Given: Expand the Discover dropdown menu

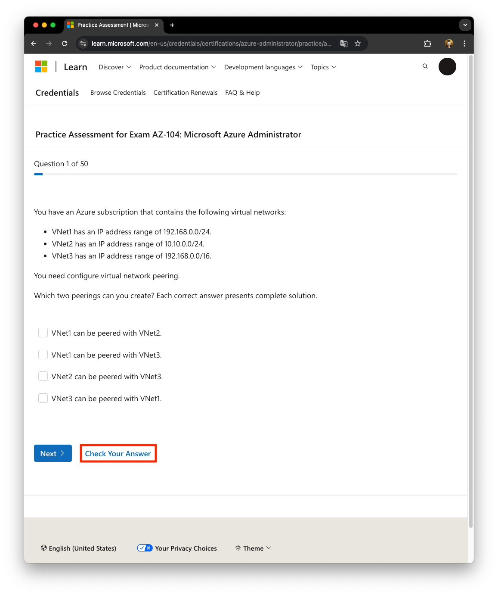Looking at the screenshot, I should tap(115, 67).
